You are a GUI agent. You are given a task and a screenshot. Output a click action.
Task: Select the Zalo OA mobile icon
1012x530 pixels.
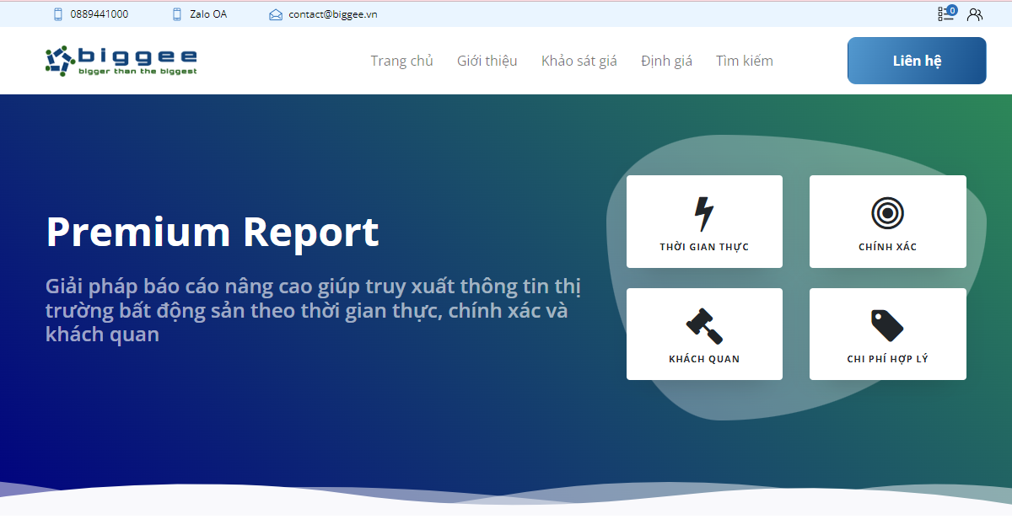point(175,13)
